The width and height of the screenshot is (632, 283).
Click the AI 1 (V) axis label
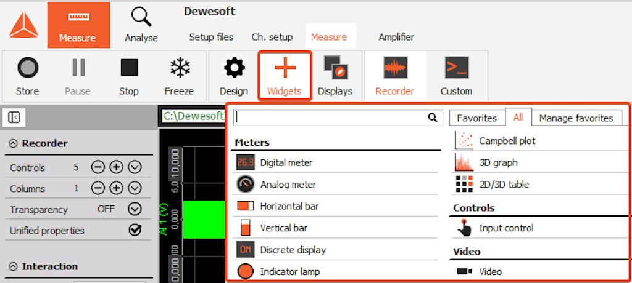click(164, 220)
